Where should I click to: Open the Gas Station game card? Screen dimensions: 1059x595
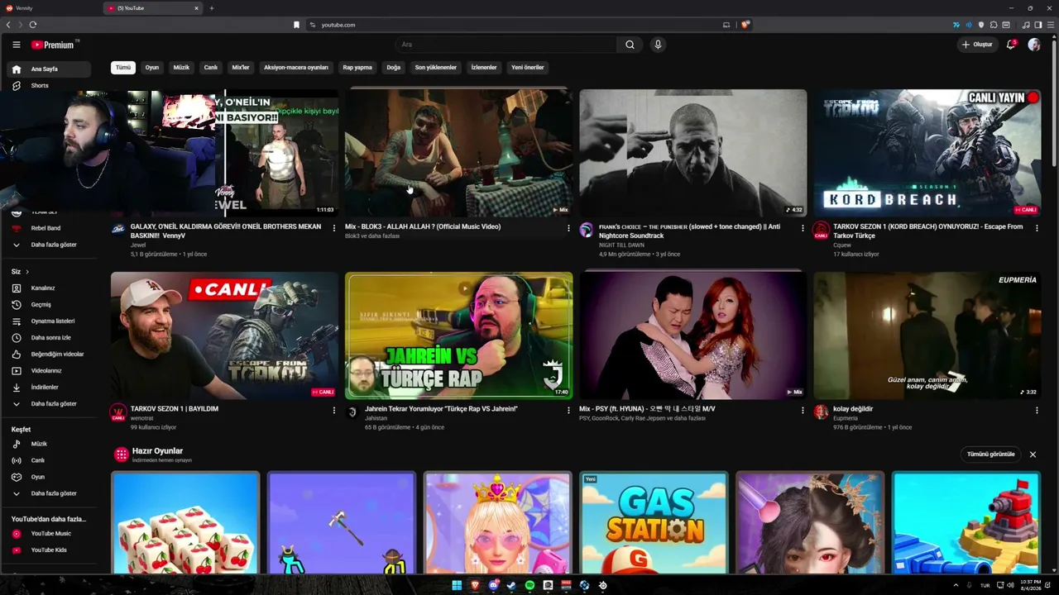(x=654, y=523)
